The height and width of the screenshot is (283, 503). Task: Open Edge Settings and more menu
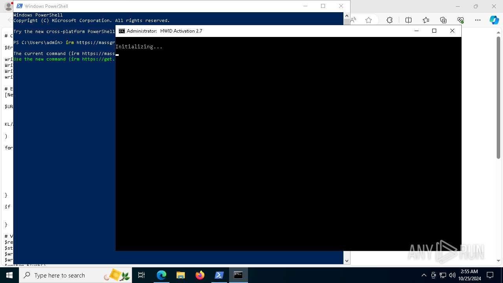coord(478,20)
